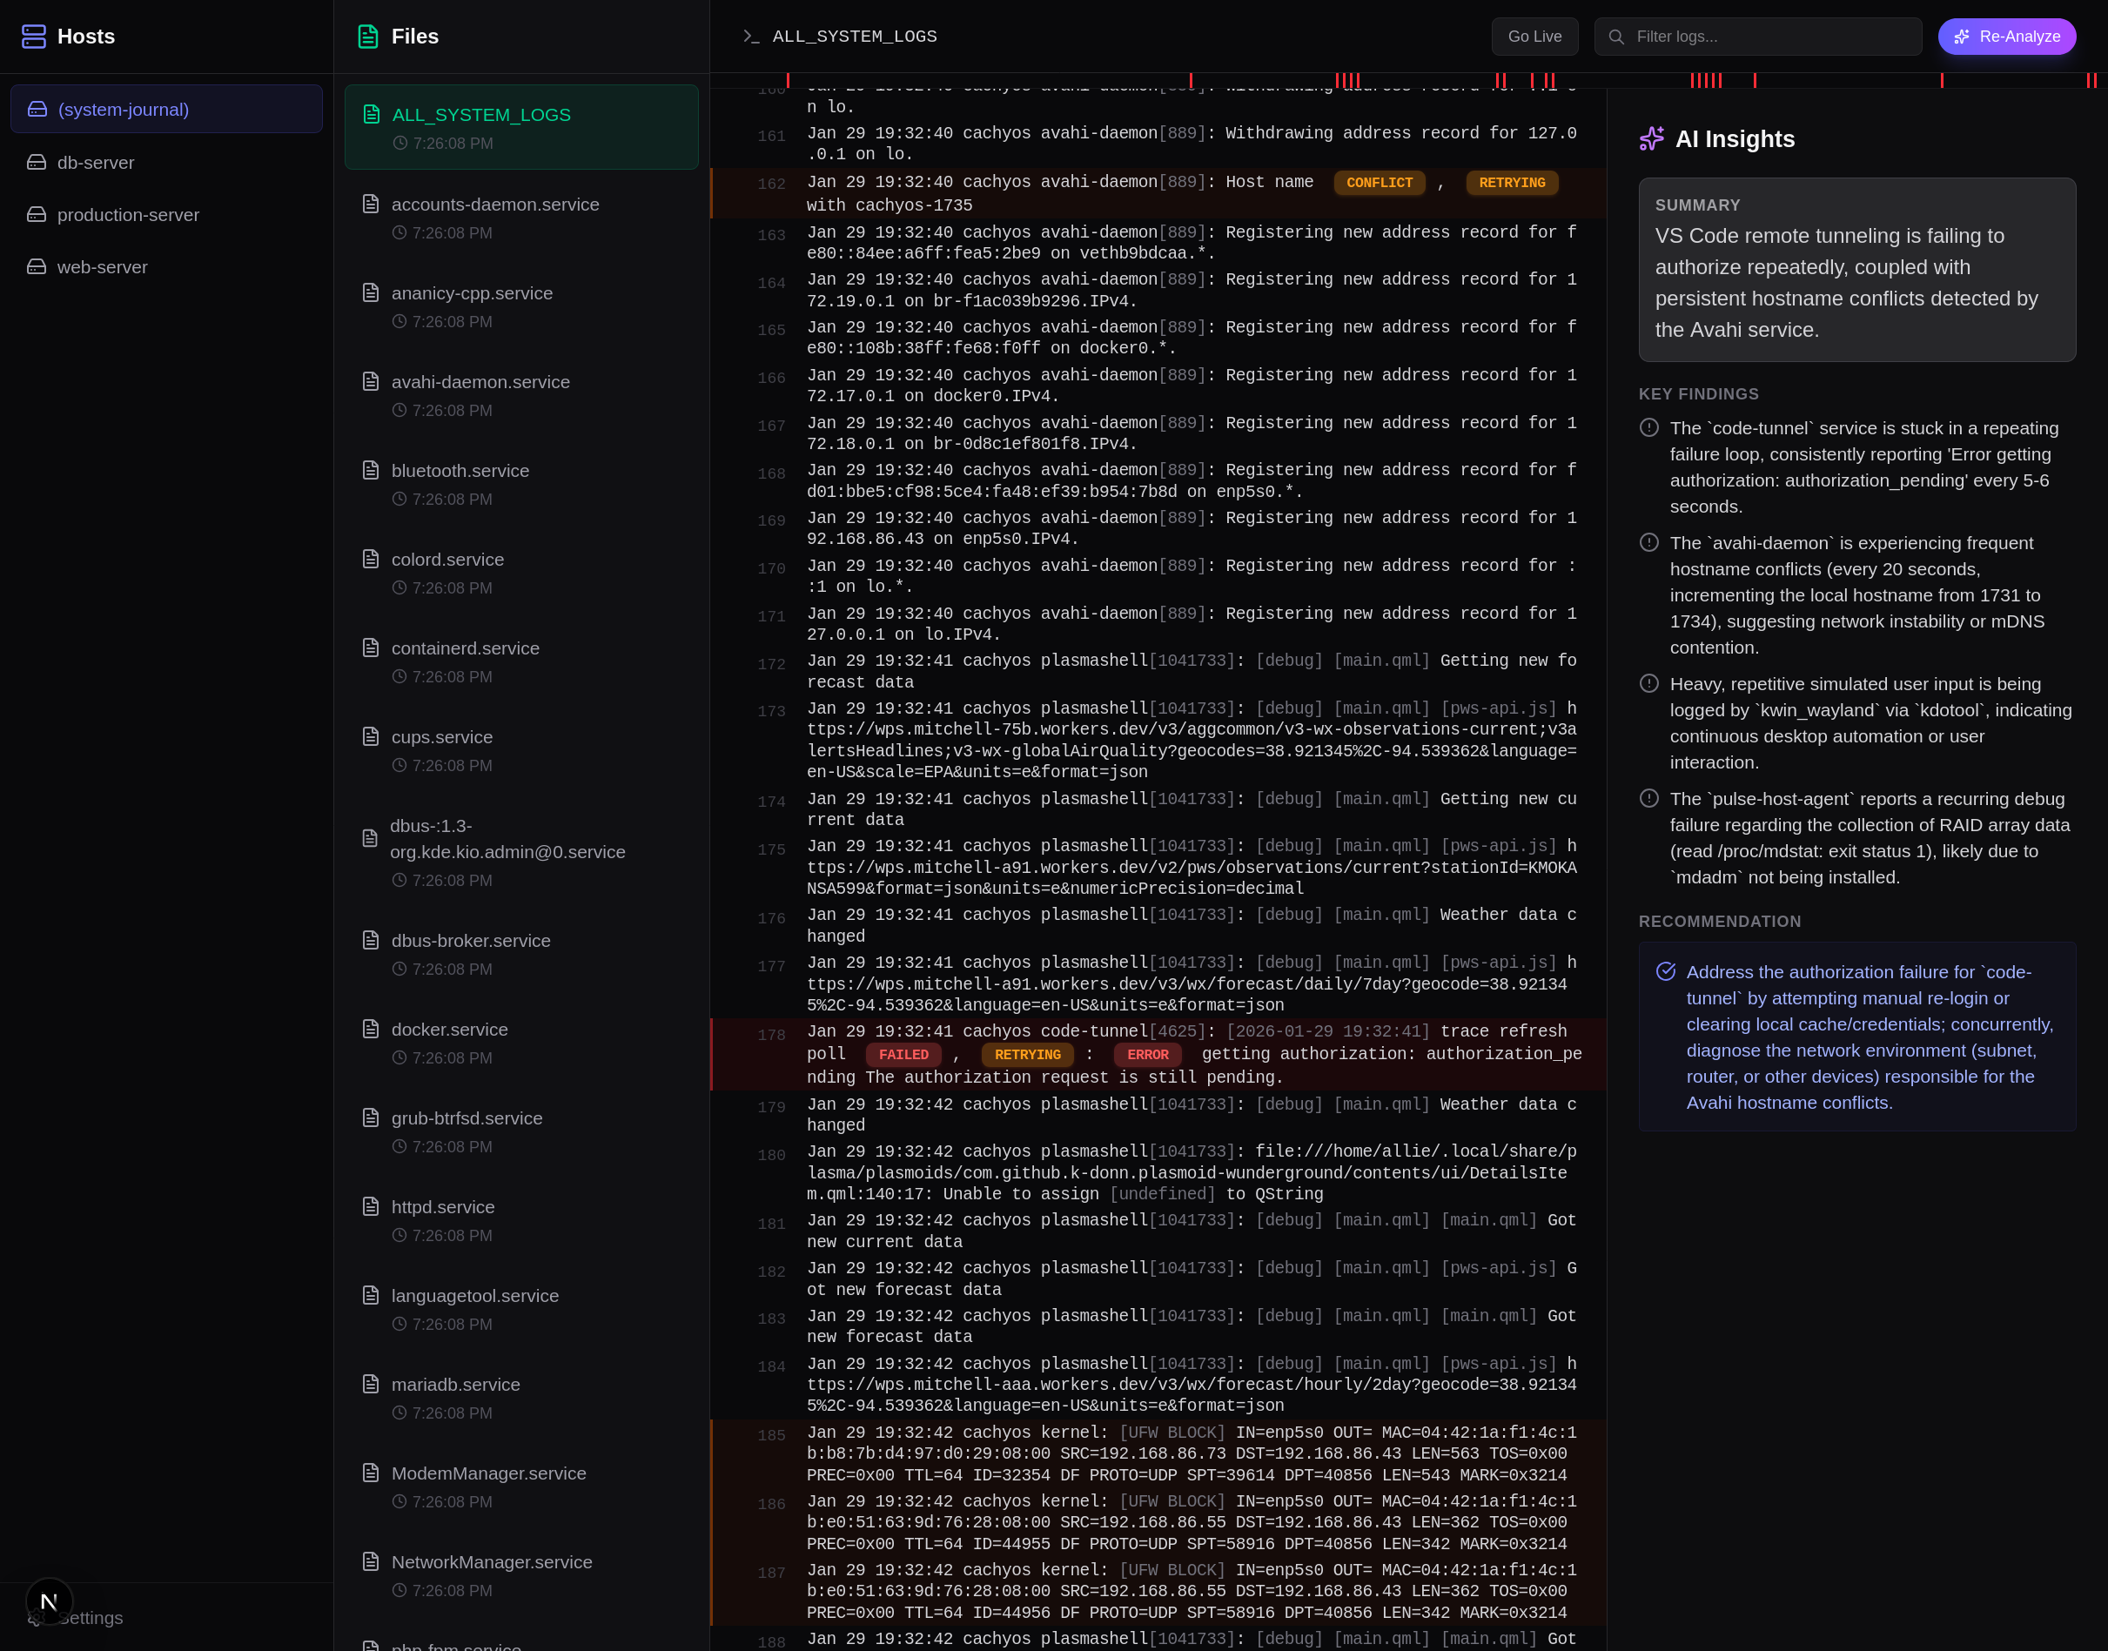Click the Re-Analyze button
The image size is (2108, 1651).
pos(2006,36)
